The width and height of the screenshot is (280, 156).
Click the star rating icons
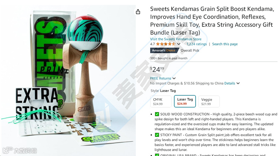pyautogui.click(x=166, y=44)
